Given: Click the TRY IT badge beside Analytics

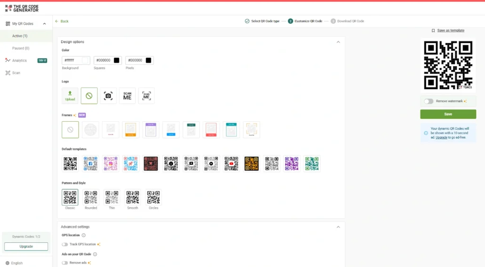Looking at the screenshot, I should (x=42, y=61).
